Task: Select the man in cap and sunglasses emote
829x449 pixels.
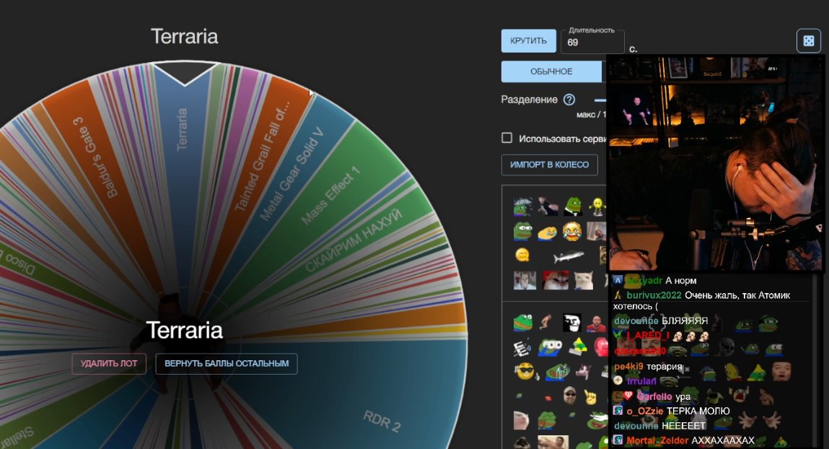Action: [x=569, y=395]
